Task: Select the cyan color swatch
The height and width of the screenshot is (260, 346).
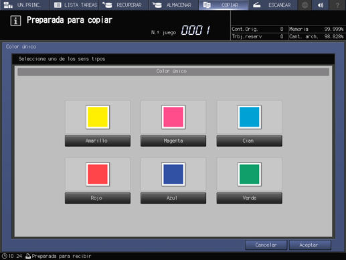Action: coord(250,117)
